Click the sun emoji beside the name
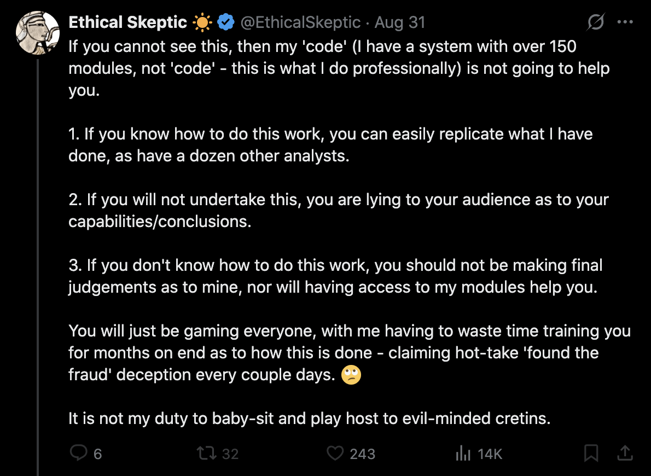The image size is (651, 476). coord(202,22)
